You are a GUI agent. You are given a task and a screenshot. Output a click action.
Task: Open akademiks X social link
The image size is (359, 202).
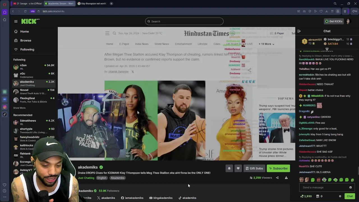106,198
